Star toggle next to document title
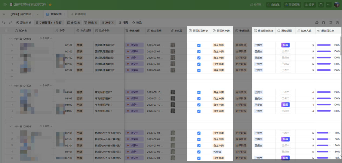The height and width of the screenshot is (163, 342). pos(50,5)
